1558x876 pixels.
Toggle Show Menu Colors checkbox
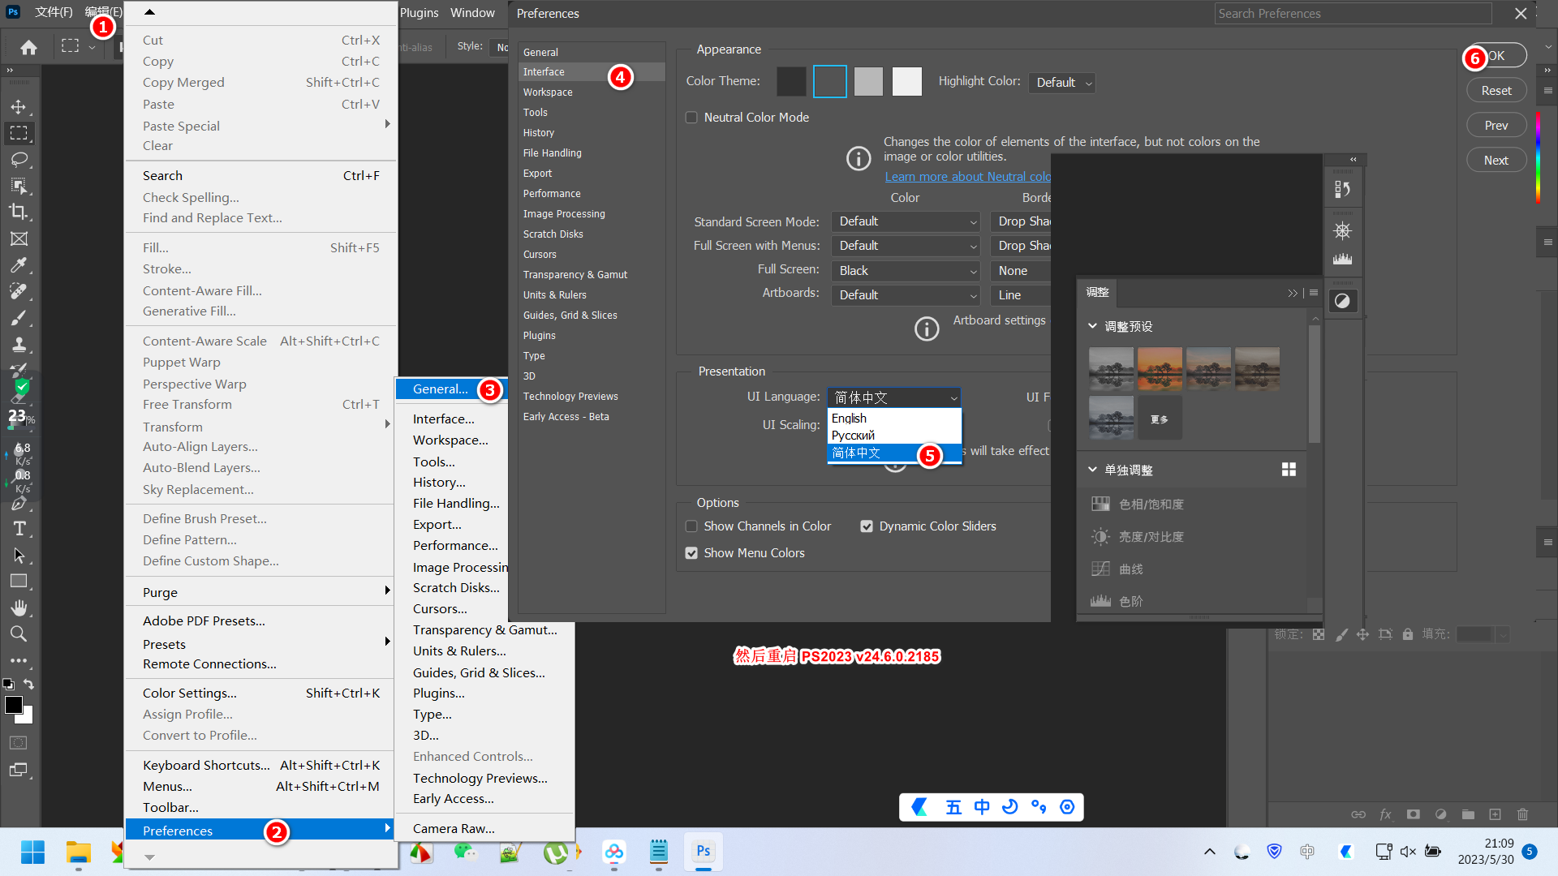point(691,553)
